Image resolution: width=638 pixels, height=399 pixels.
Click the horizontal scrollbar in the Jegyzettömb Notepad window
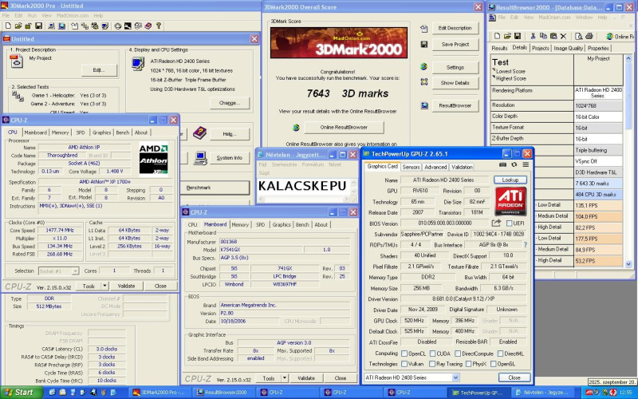coord(305,199)
